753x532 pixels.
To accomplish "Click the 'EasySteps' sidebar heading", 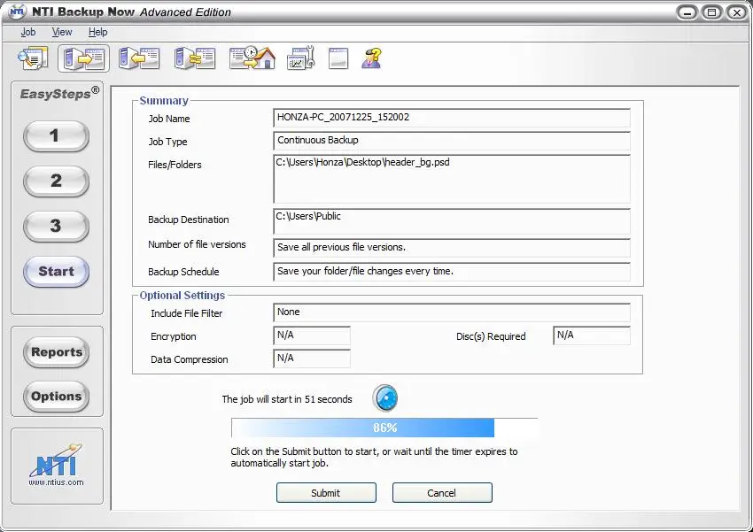I will tap(59, 93).
